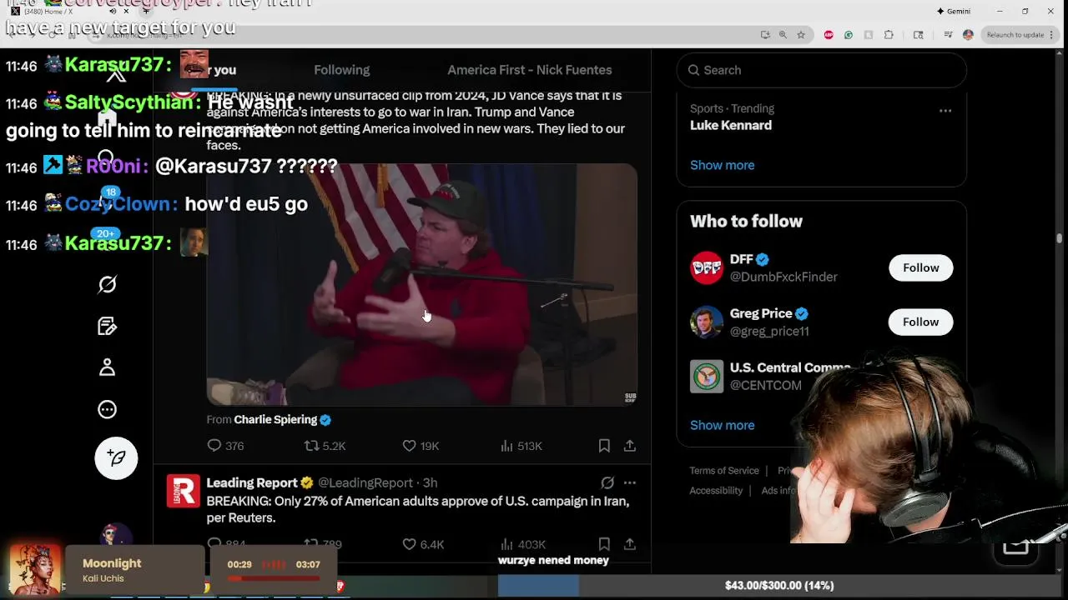Open a new browser tab

[x=146, y=11]
